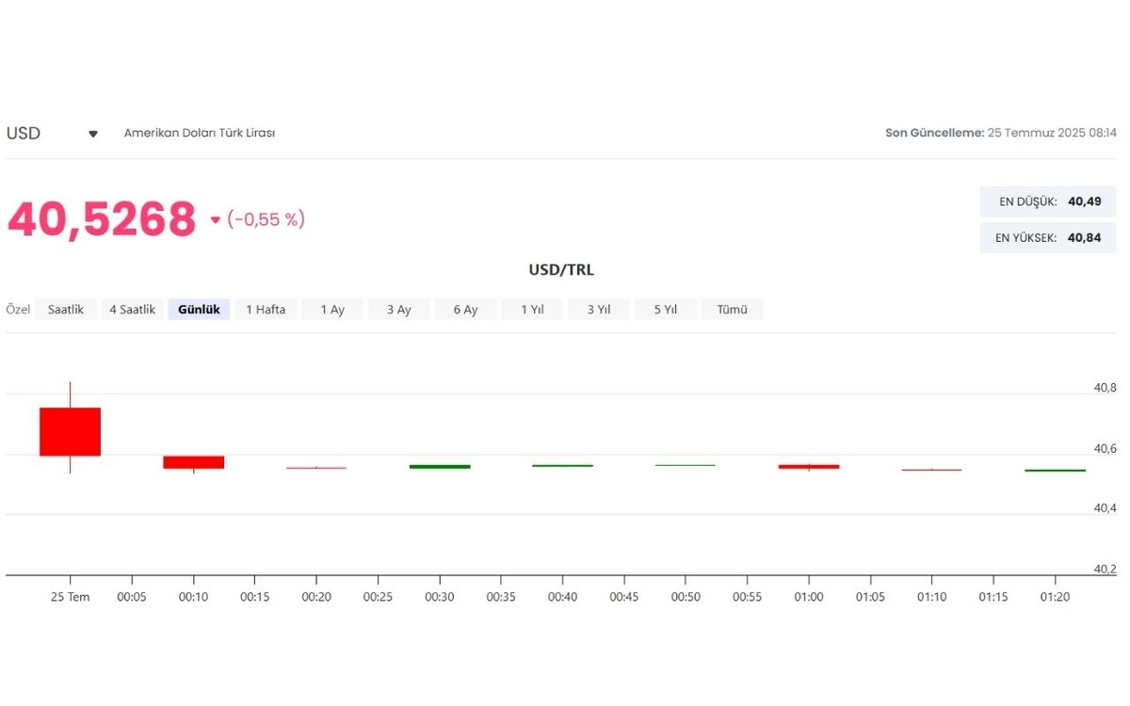
Task: Show all data with Tümü
Action: point(732,310)
